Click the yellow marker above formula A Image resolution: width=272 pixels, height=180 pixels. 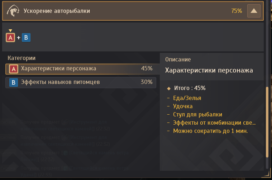pyautogui.click(x=10, y=30)
